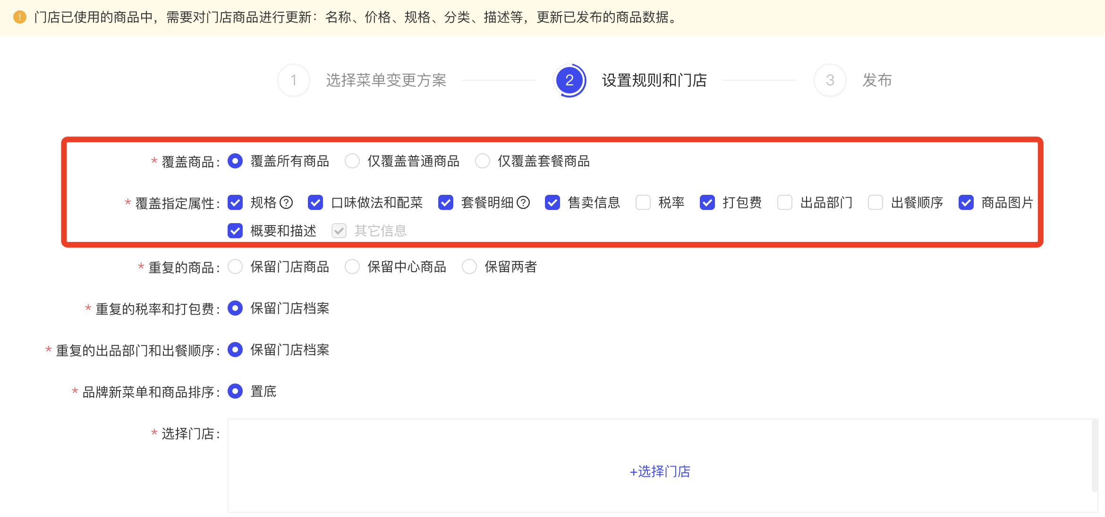Select the 仅覆盖普通商品 radio option
The image size is (1105, 517).
pos(352,161)
